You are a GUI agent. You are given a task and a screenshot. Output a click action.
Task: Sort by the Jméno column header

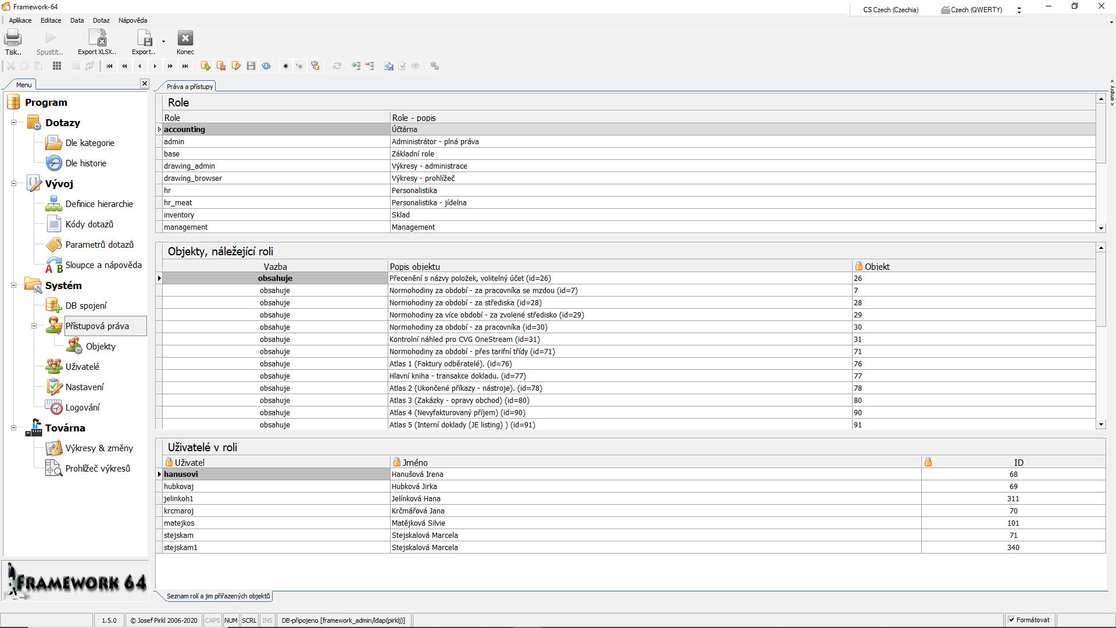pos(656,463)
